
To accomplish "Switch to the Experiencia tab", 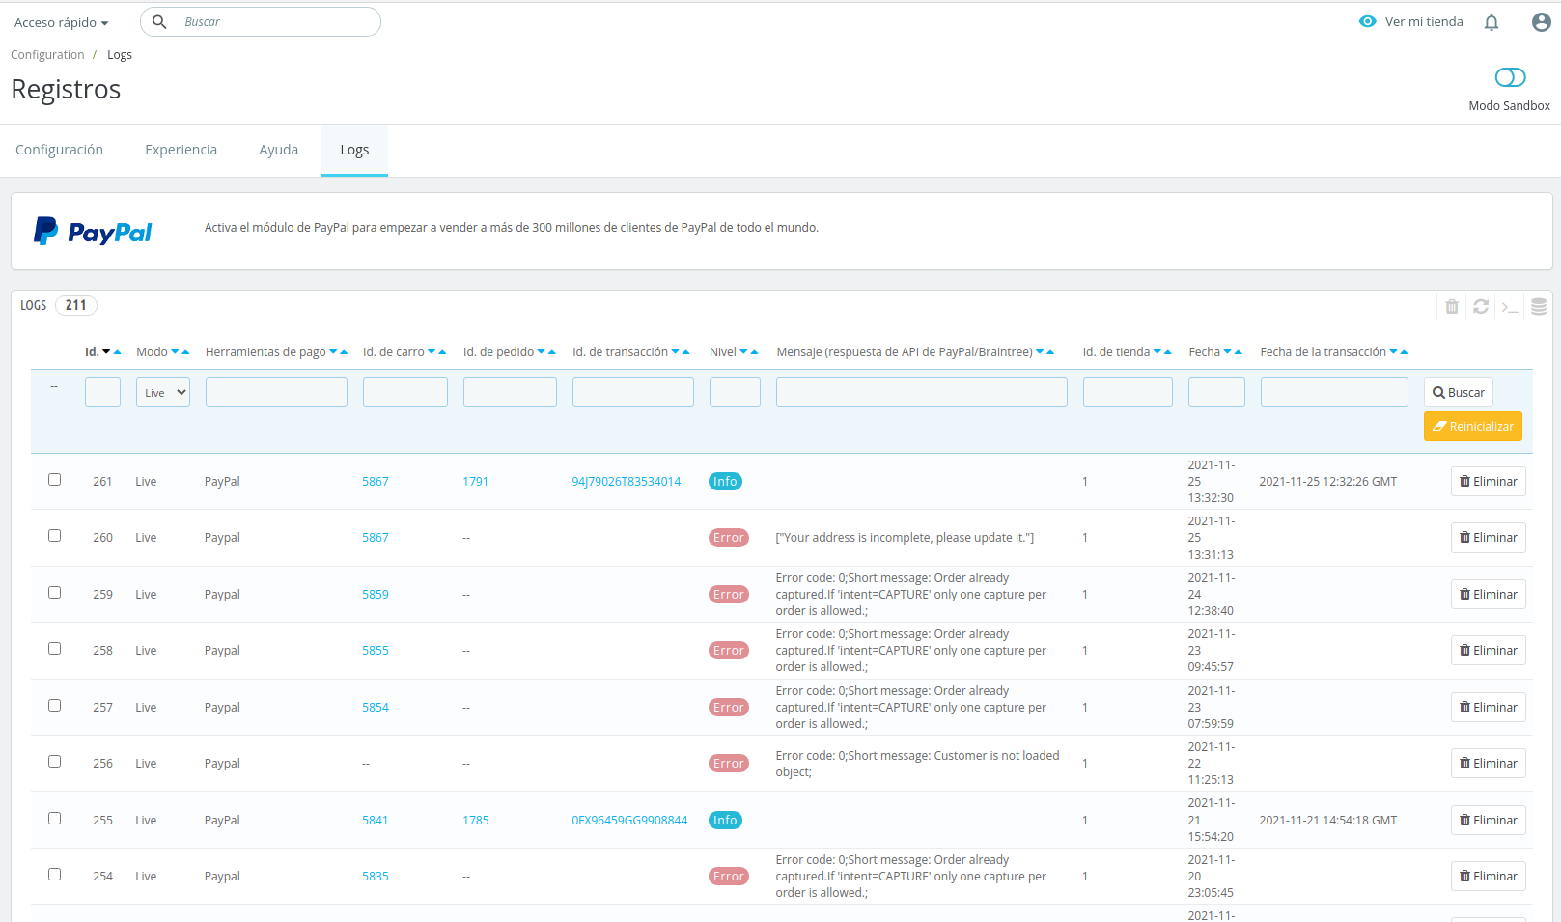I will click(x=181, y=150).
